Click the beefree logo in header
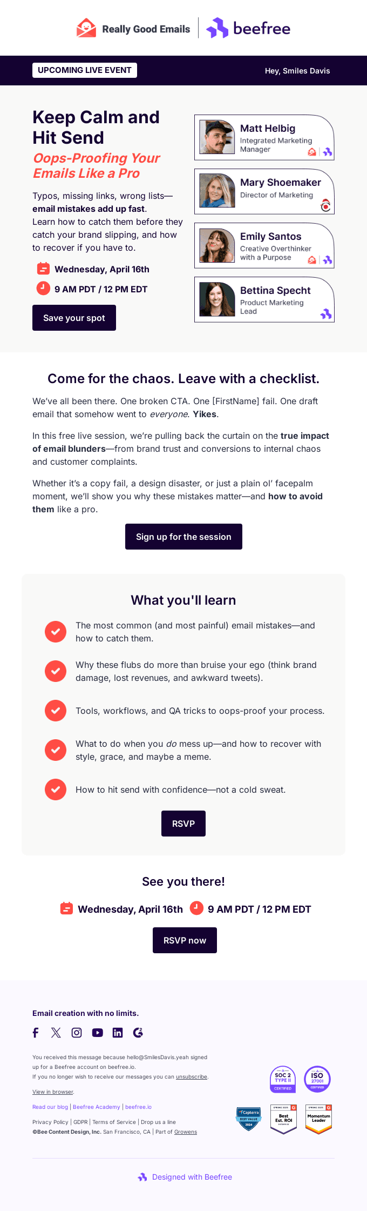Screen dimensions: 367x1211 248,28
